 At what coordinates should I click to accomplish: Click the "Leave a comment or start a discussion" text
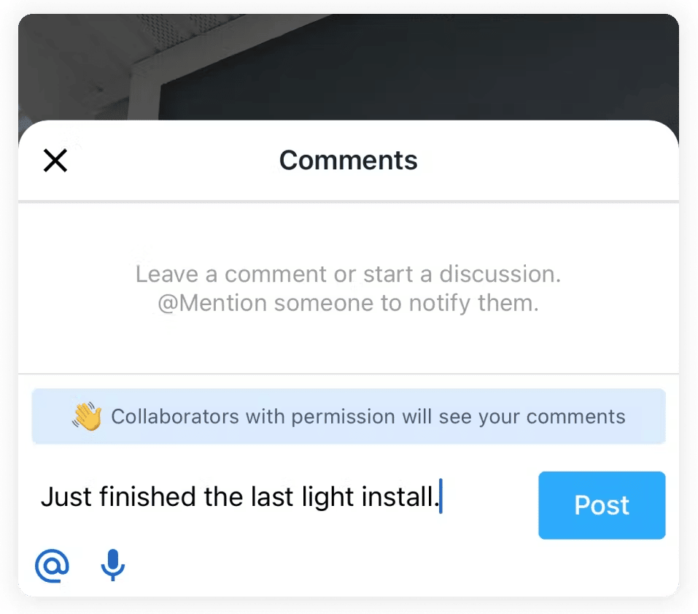[349, 275]
